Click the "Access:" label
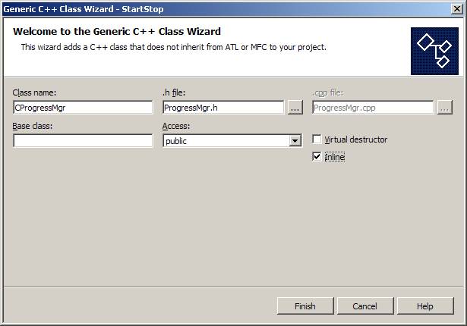This screenshot has height=326, width=467. pyautogui.click(x=176, y=126)
